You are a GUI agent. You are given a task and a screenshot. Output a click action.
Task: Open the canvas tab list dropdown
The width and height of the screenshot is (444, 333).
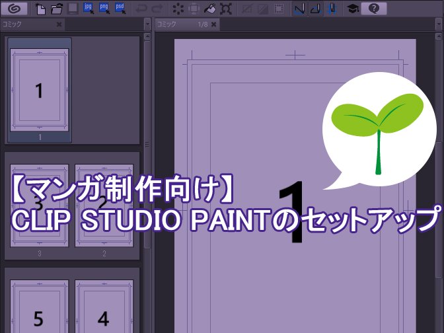(439, 24)
